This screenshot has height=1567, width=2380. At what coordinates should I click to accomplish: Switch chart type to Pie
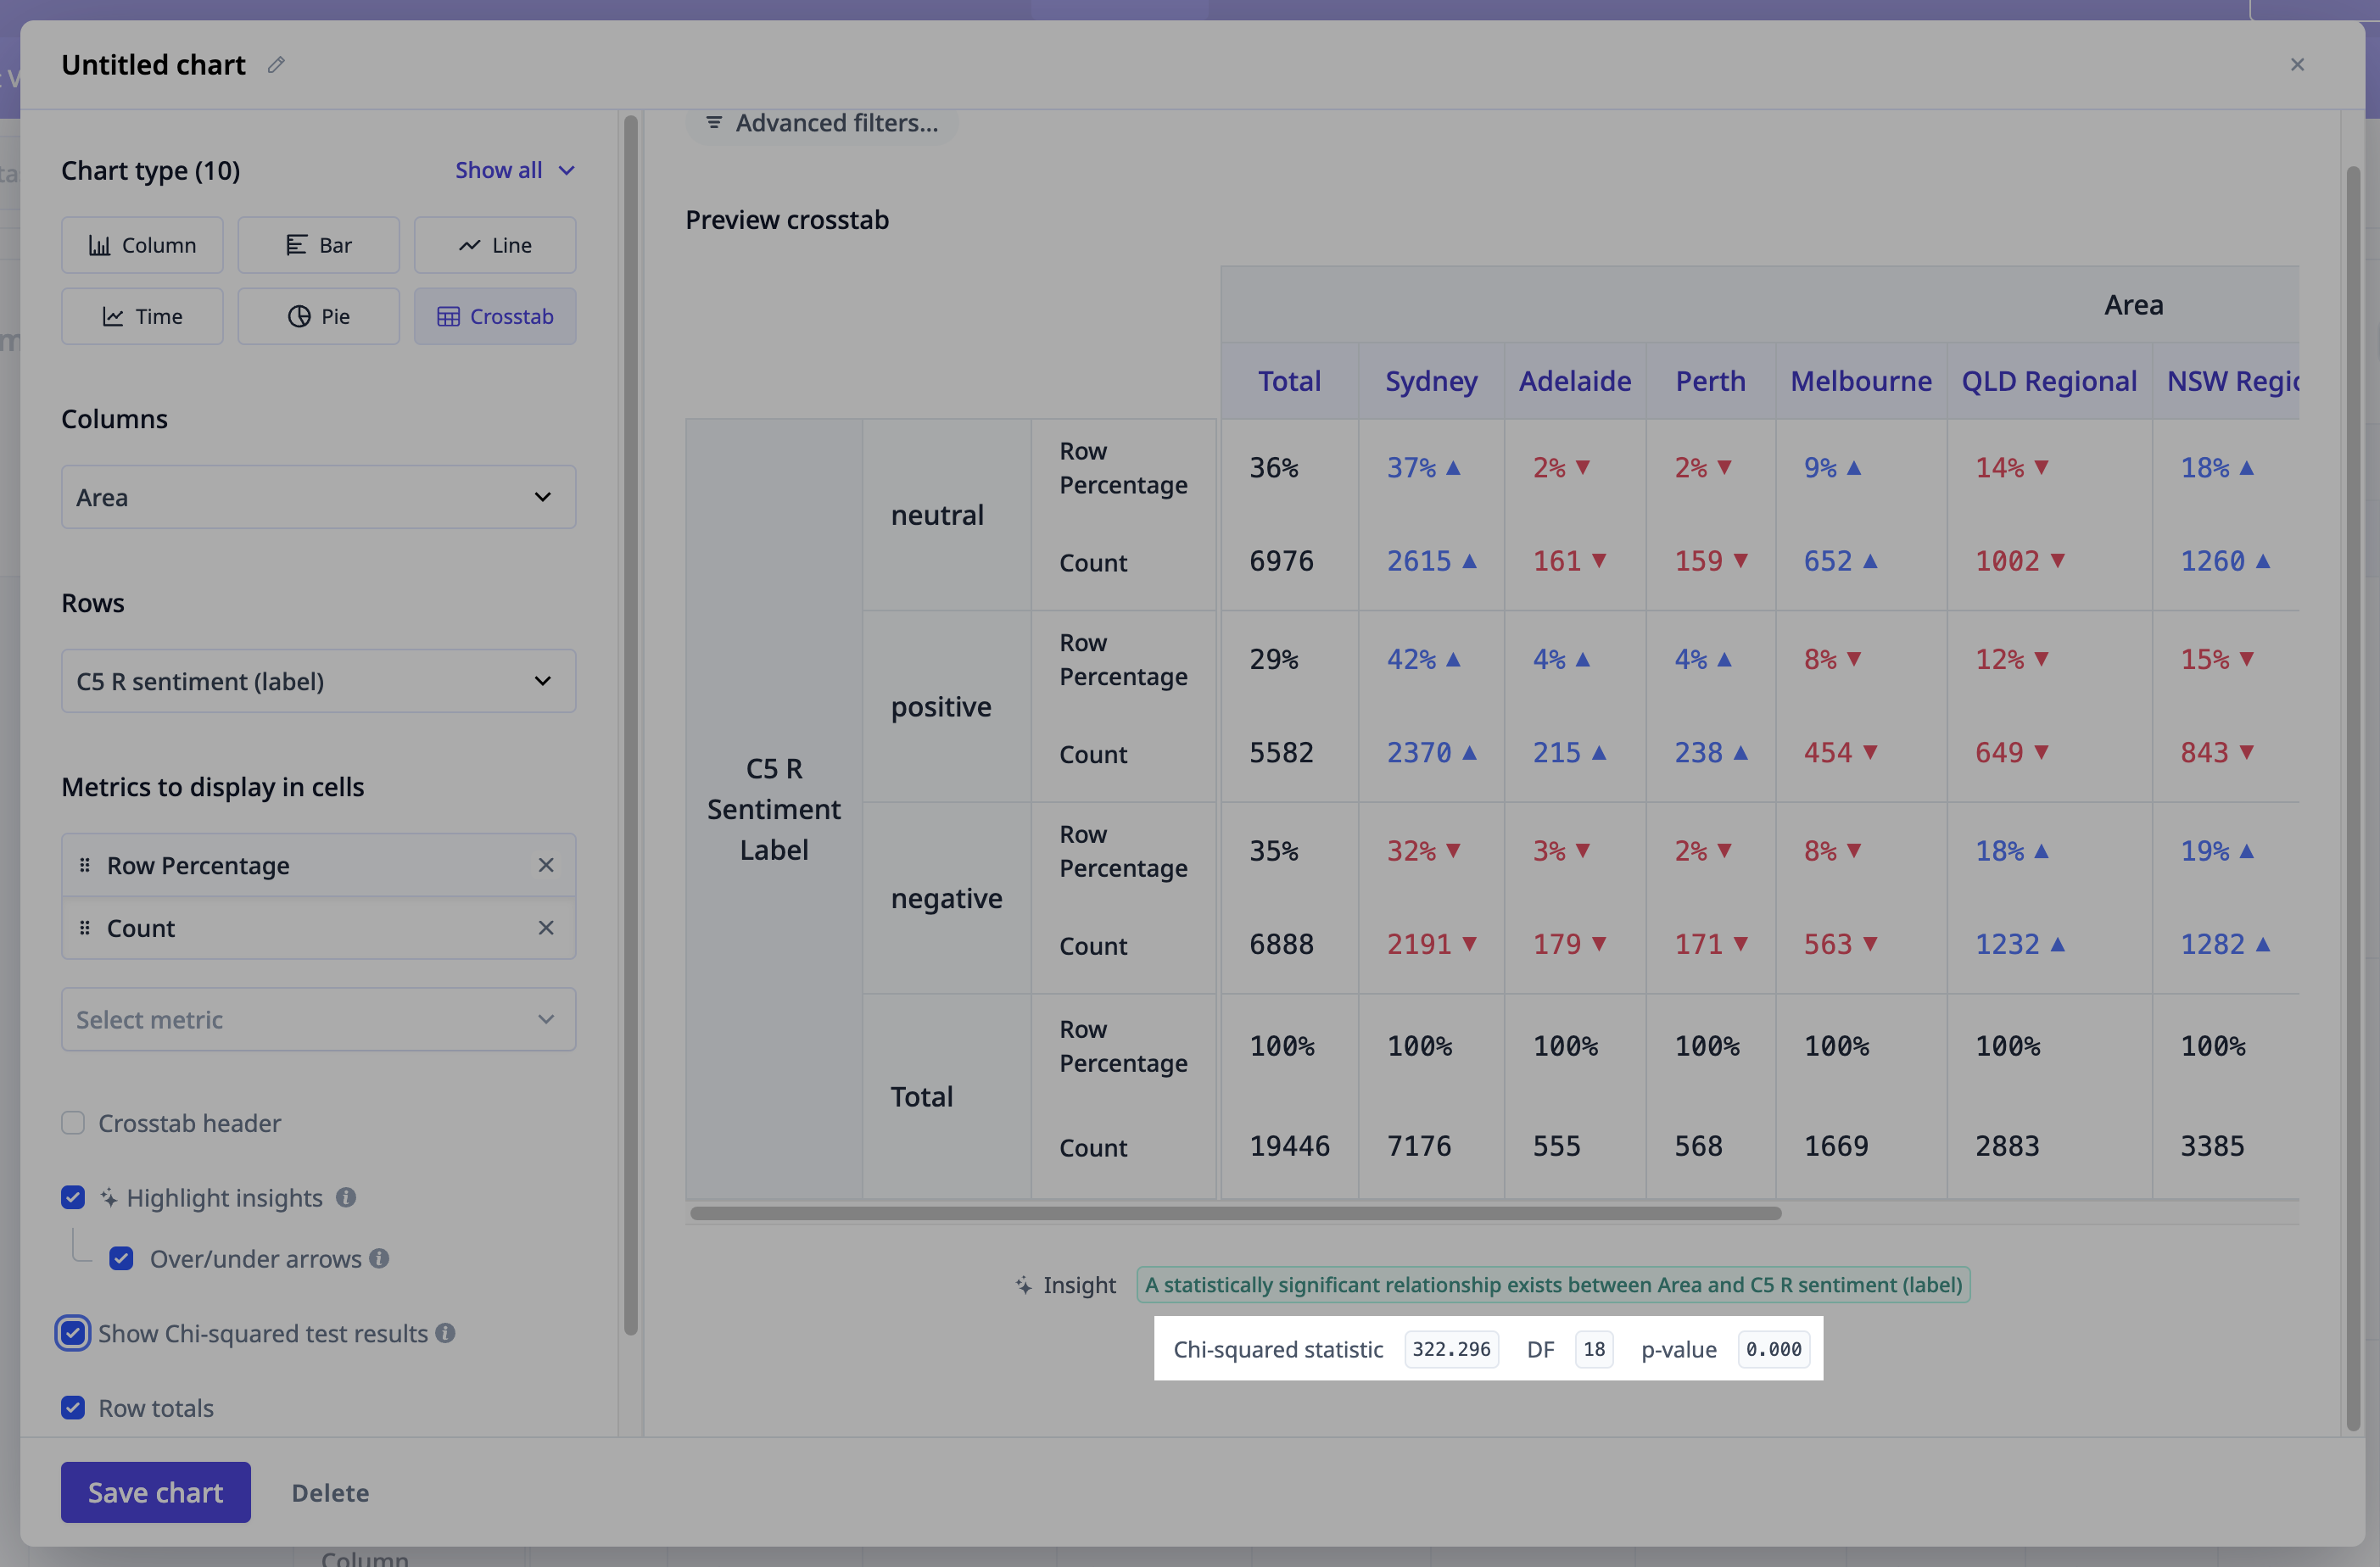(x=318, y=316)
